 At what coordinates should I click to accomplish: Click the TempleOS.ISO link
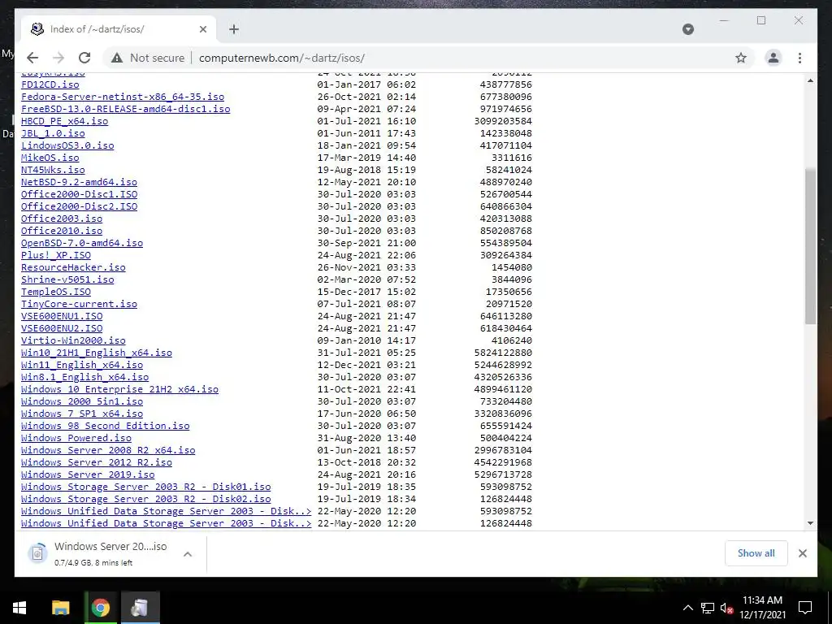pos(56,292)
